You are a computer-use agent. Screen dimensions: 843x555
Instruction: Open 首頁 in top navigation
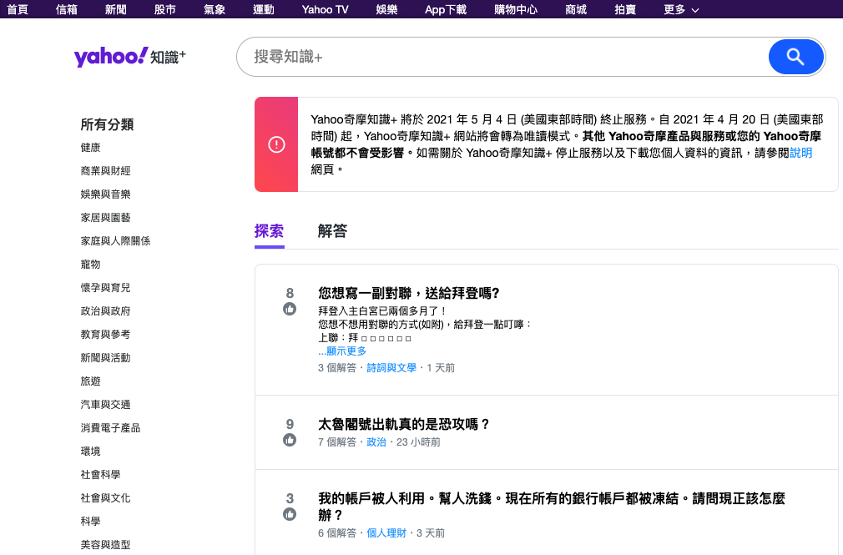18,10
